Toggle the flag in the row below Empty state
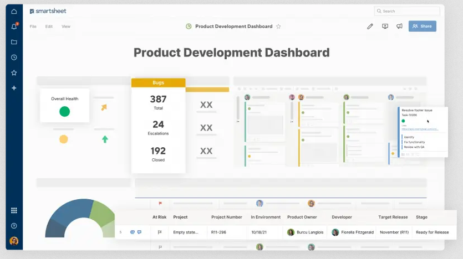This screenshot has height=259, width=463. (x=160, y=247)
